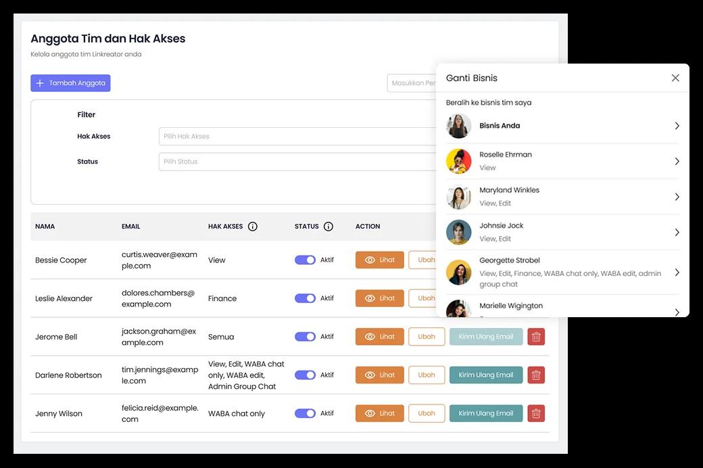This screenshot has height=468, width=703.
Task: Click the info icon next to HAK AKSES
Action: (x=253, y=227)
